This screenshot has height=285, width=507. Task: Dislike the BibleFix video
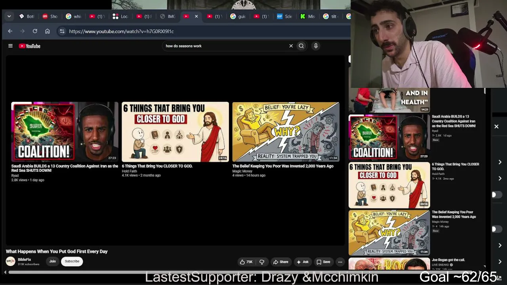(262, 262)
